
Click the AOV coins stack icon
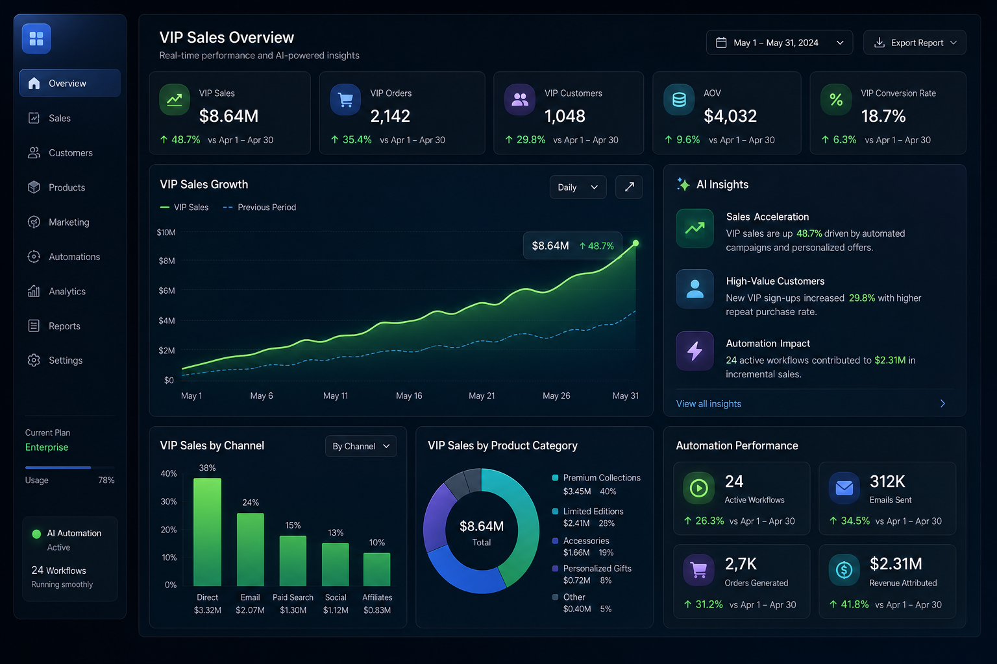679,100
